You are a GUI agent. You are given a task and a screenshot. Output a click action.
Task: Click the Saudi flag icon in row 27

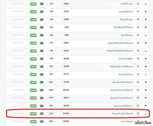(42, 113)
